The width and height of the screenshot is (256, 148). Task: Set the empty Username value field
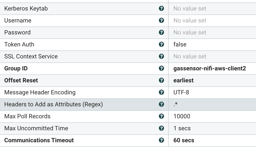(x=190, y=20)
